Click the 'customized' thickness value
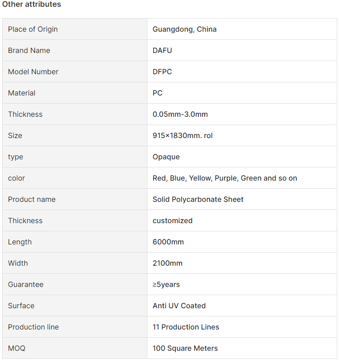The image size is (339, 363). click(x=173, y=221)
